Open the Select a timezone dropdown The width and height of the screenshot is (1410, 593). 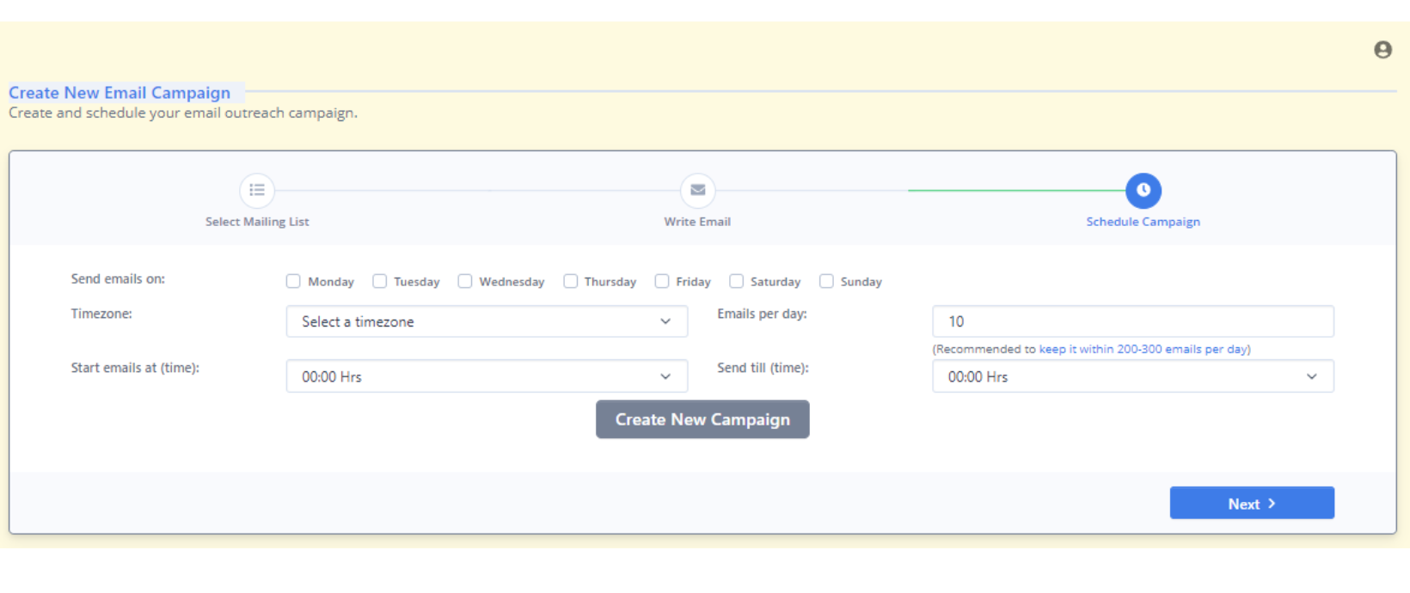click(487, 321)
